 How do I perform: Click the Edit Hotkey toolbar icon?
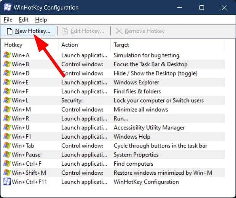65,31
